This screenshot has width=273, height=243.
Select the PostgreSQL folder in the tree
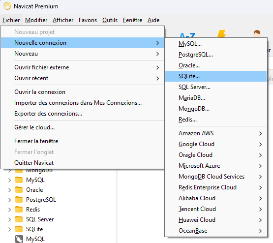click(41, 200)
